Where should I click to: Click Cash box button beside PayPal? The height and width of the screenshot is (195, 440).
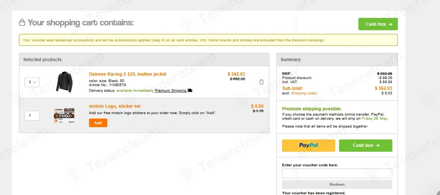click(365, 145)
